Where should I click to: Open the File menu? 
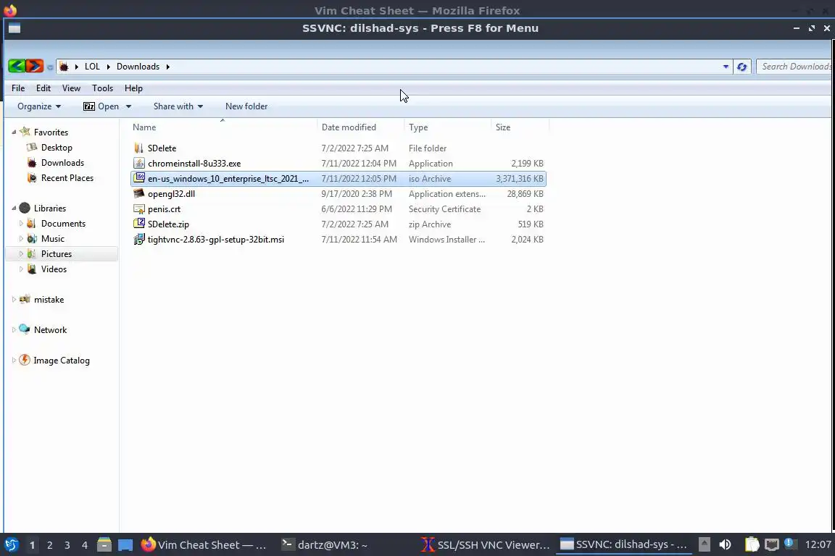pos(18,88)
